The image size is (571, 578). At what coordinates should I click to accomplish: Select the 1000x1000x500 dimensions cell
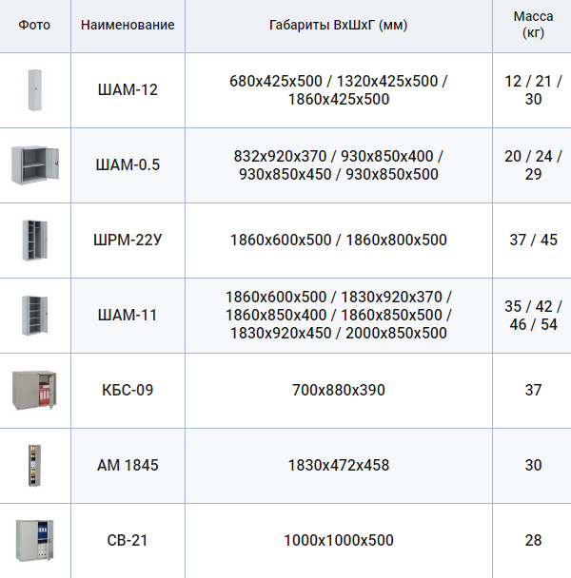pos(338,540)
